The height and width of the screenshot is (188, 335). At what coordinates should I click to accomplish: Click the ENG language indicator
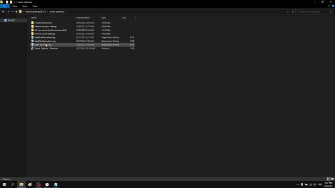320,184
